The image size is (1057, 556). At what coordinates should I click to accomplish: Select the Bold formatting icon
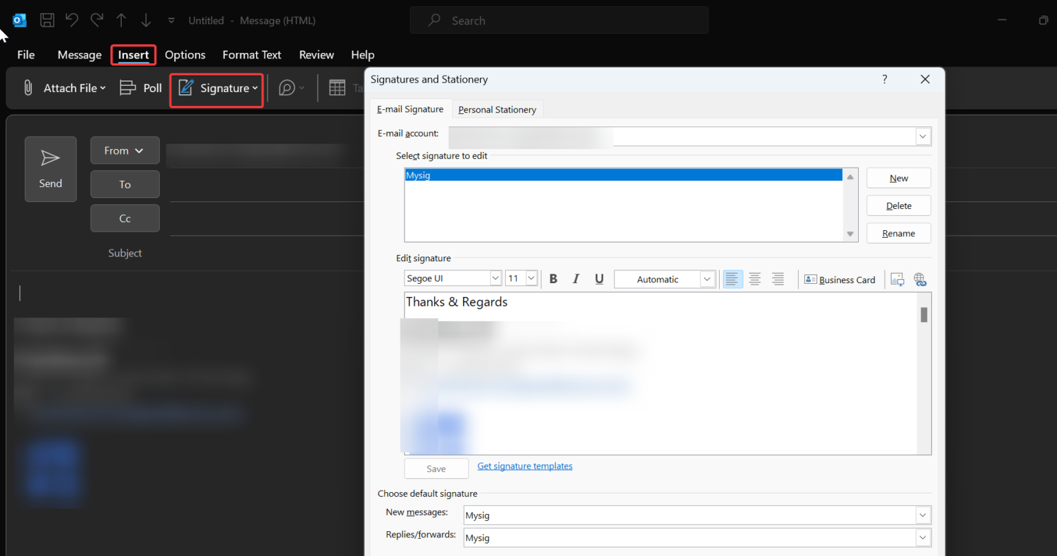(x=553, y=279)
